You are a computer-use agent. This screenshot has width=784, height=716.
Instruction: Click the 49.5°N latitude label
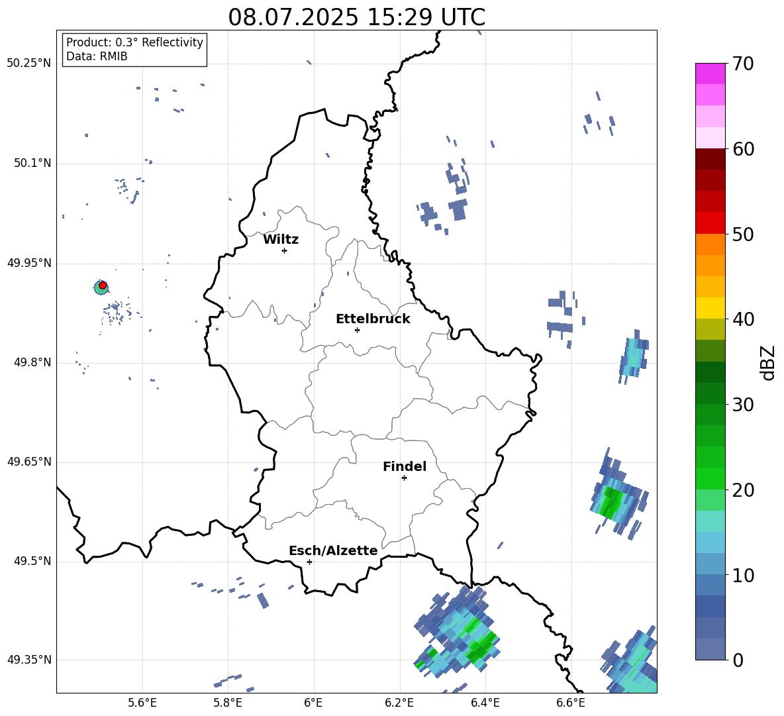pyautogui.click(x=32, y=562)
